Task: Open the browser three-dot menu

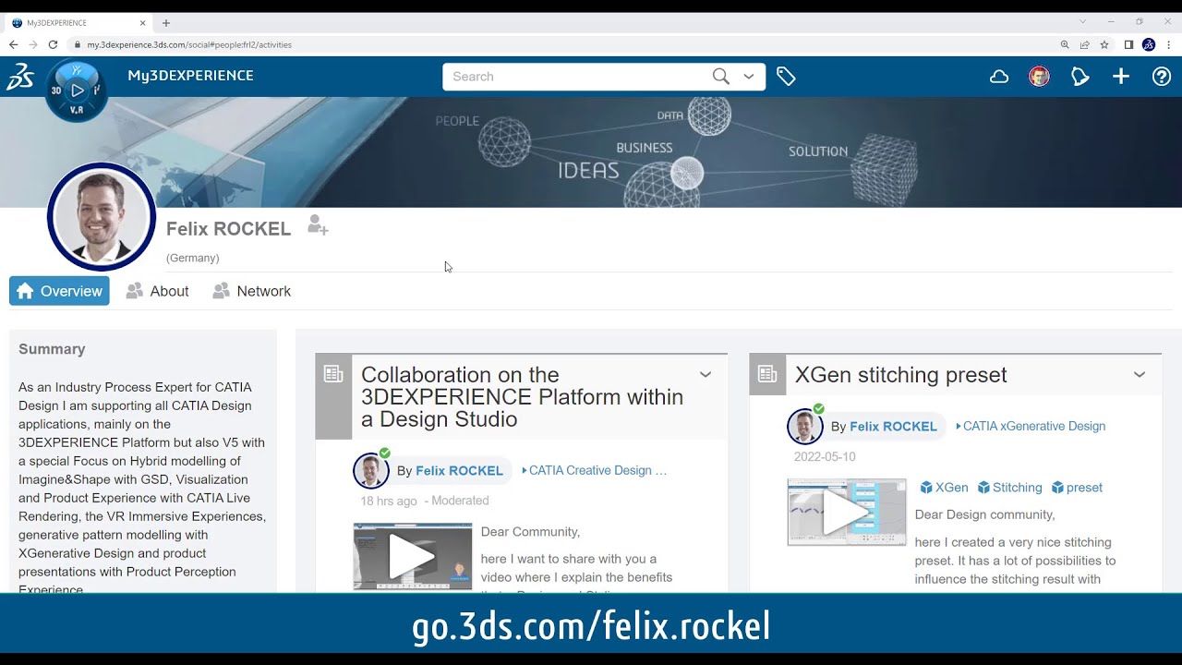Action: click(1169, 44)
